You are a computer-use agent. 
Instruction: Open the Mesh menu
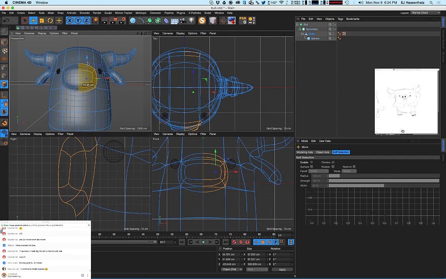point(51,13)
